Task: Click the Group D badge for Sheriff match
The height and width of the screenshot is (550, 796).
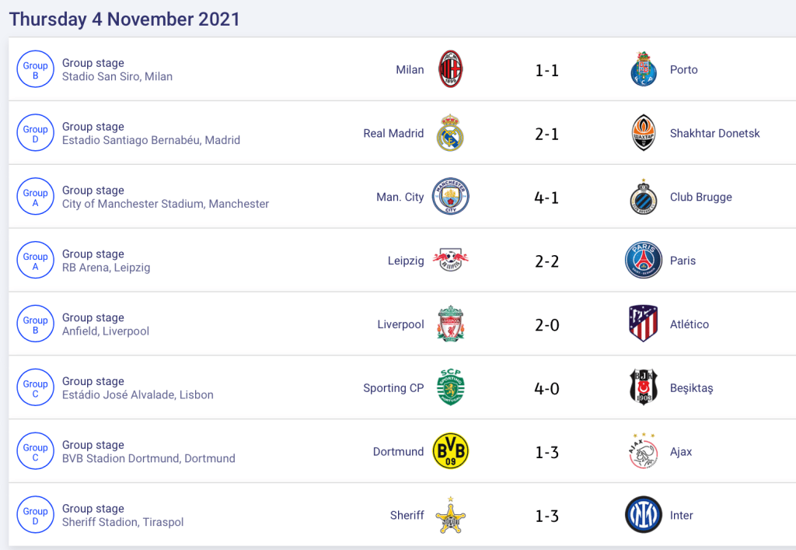Action: pyautogui.click(x=35, y=516)
